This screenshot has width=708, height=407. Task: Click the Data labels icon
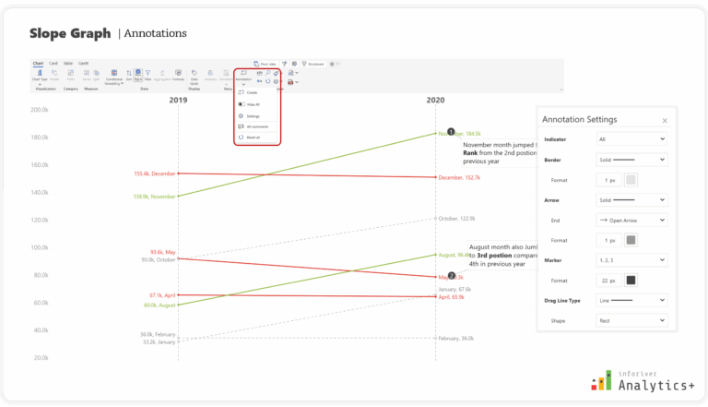click(x=195, y=73)
